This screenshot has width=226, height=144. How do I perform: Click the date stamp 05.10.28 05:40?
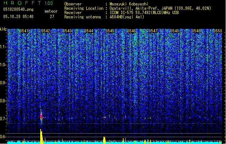(x=18, y=17)
